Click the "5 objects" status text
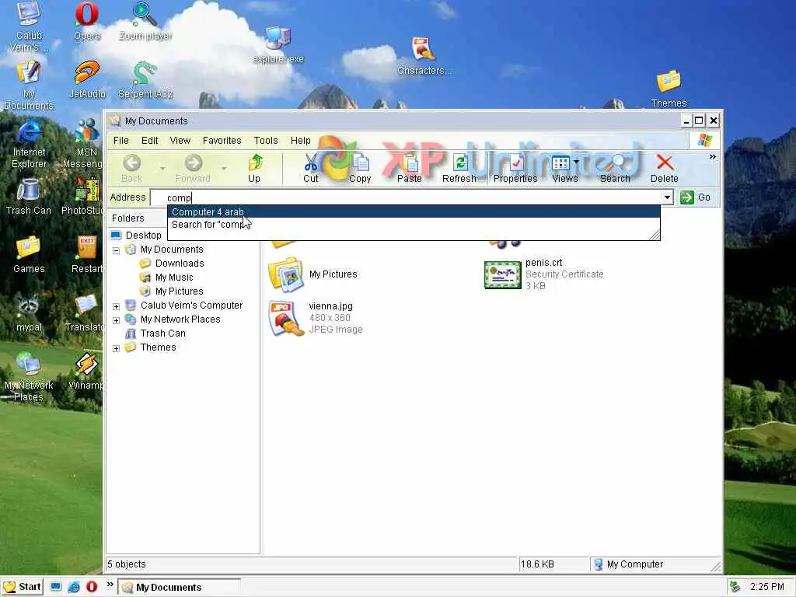796x597 pixels. click(x=127, y=564)
